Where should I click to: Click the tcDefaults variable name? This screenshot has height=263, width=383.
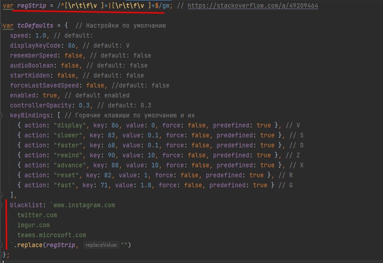(x=35, y=26)
